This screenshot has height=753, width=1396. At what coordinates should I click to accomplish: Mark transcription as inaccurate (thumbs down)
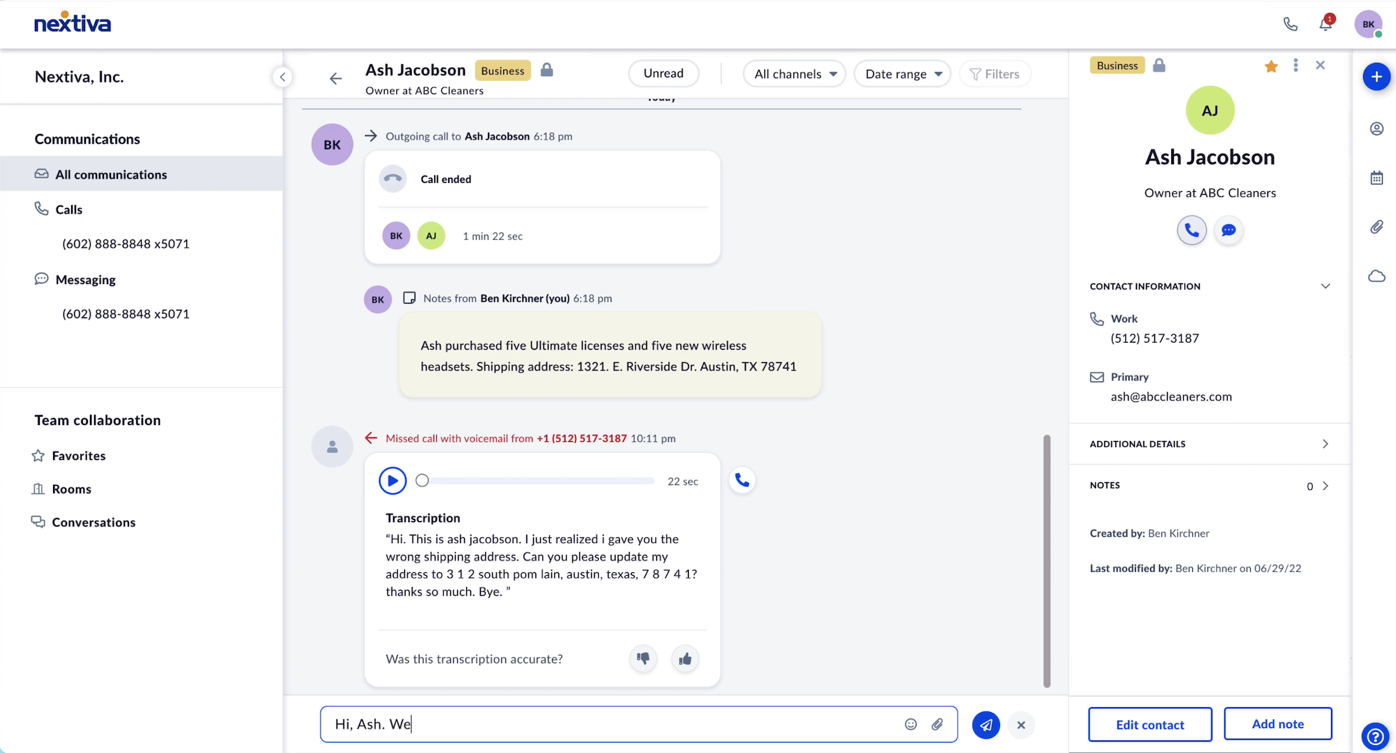pyautogui.click(x=643, y=658)
